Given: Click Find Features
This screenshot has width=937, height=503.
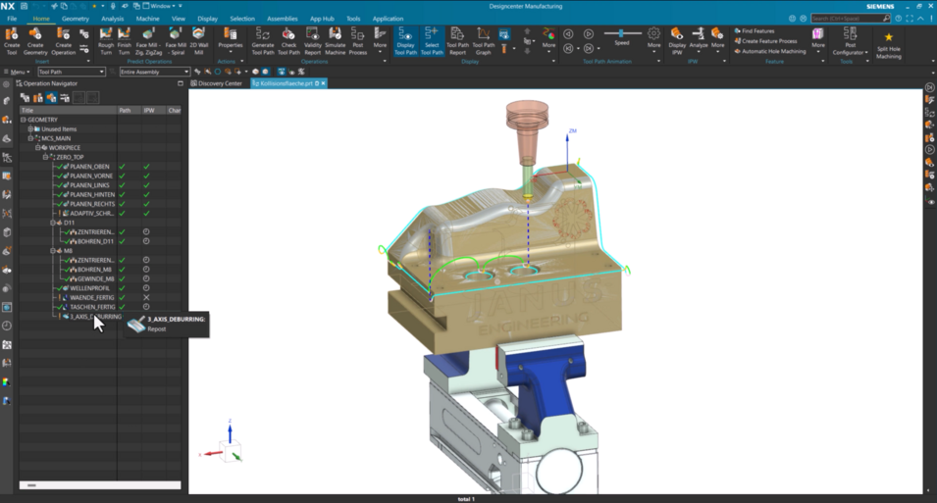Looking at the screenshot, I should coord(755,31).
